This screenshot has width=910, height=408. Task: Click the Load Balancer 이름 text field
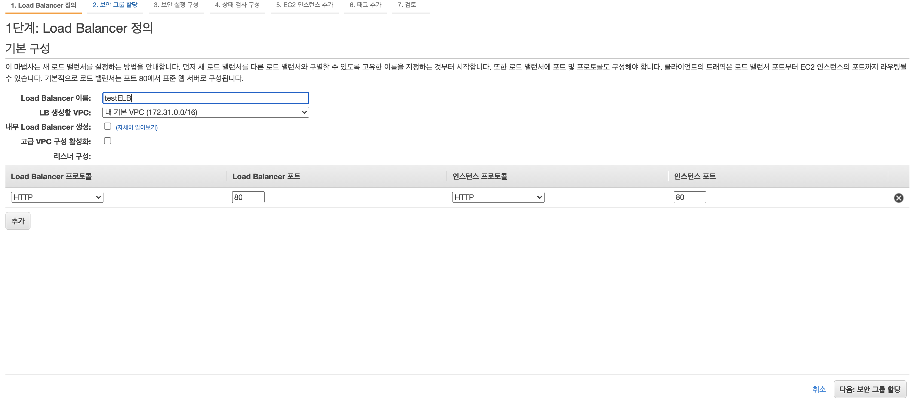[x=206, y=98]
